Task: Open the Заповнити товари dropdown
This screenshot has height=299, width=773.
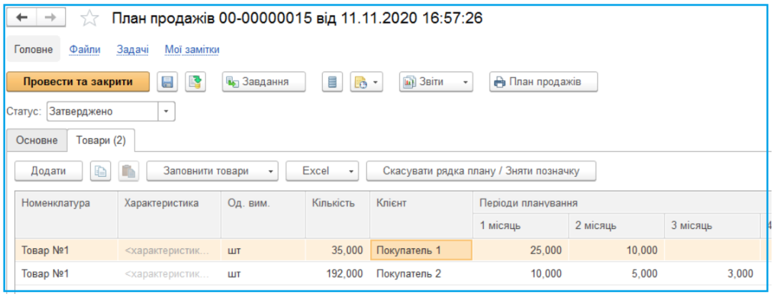Action: coord(213,171)
